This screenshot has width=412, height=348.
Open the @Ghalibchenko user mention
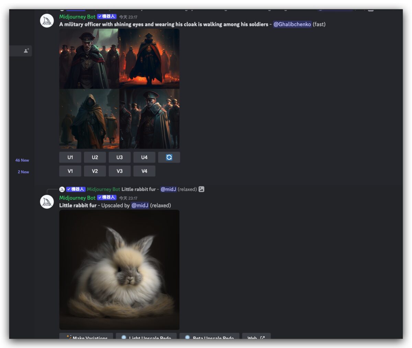pyautogui.click(x=292, y=24)
